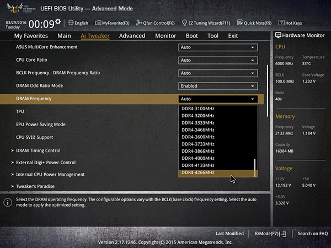Click the globe language icon
Image resolution: width=331 pixels, height=248 pixels.
pos(71,23)
